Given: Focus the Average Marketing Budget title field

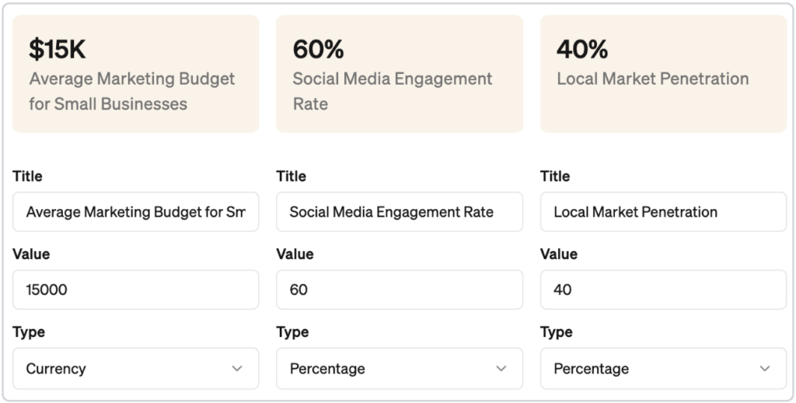Looking at the screenshot, I should [x=135, y=212].
